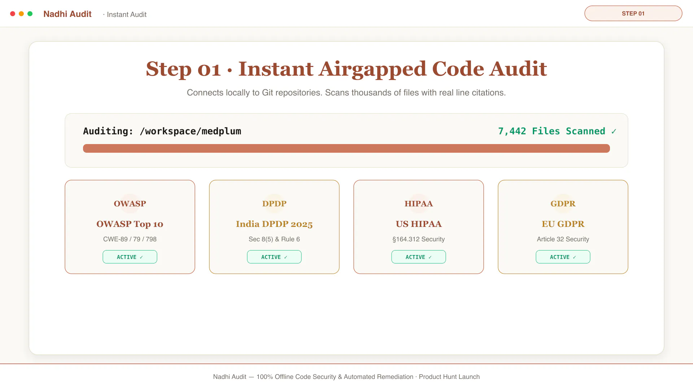Open the India DPDP 2025 card title
This screenshot has height=389, width=693.
pyautogui.click(x=274, y=224)
